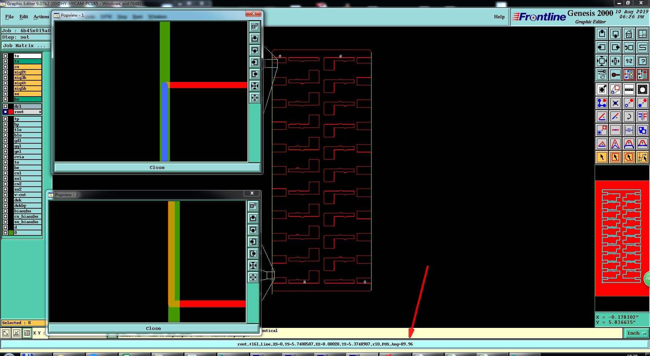Screen dimensions: 650x356
Task: Click zoom-in icon in Popview 2
Action: pos(253,266)
